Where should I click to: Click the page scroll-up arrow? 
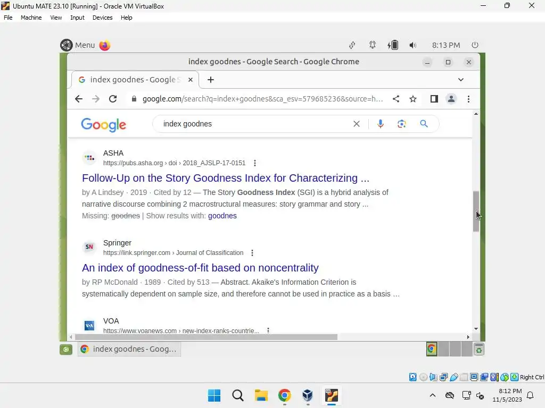click(476, 114)
